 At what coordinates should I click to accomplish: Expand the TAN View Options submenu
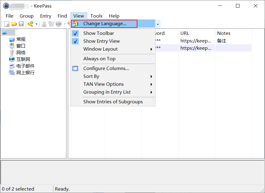pos(113,84)
